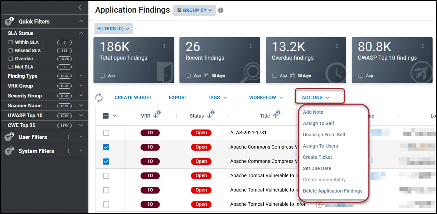The width and height of the screenshot is (437, 214).
Task: Choose Delete Application Findings action
Action: click(333, 191)
